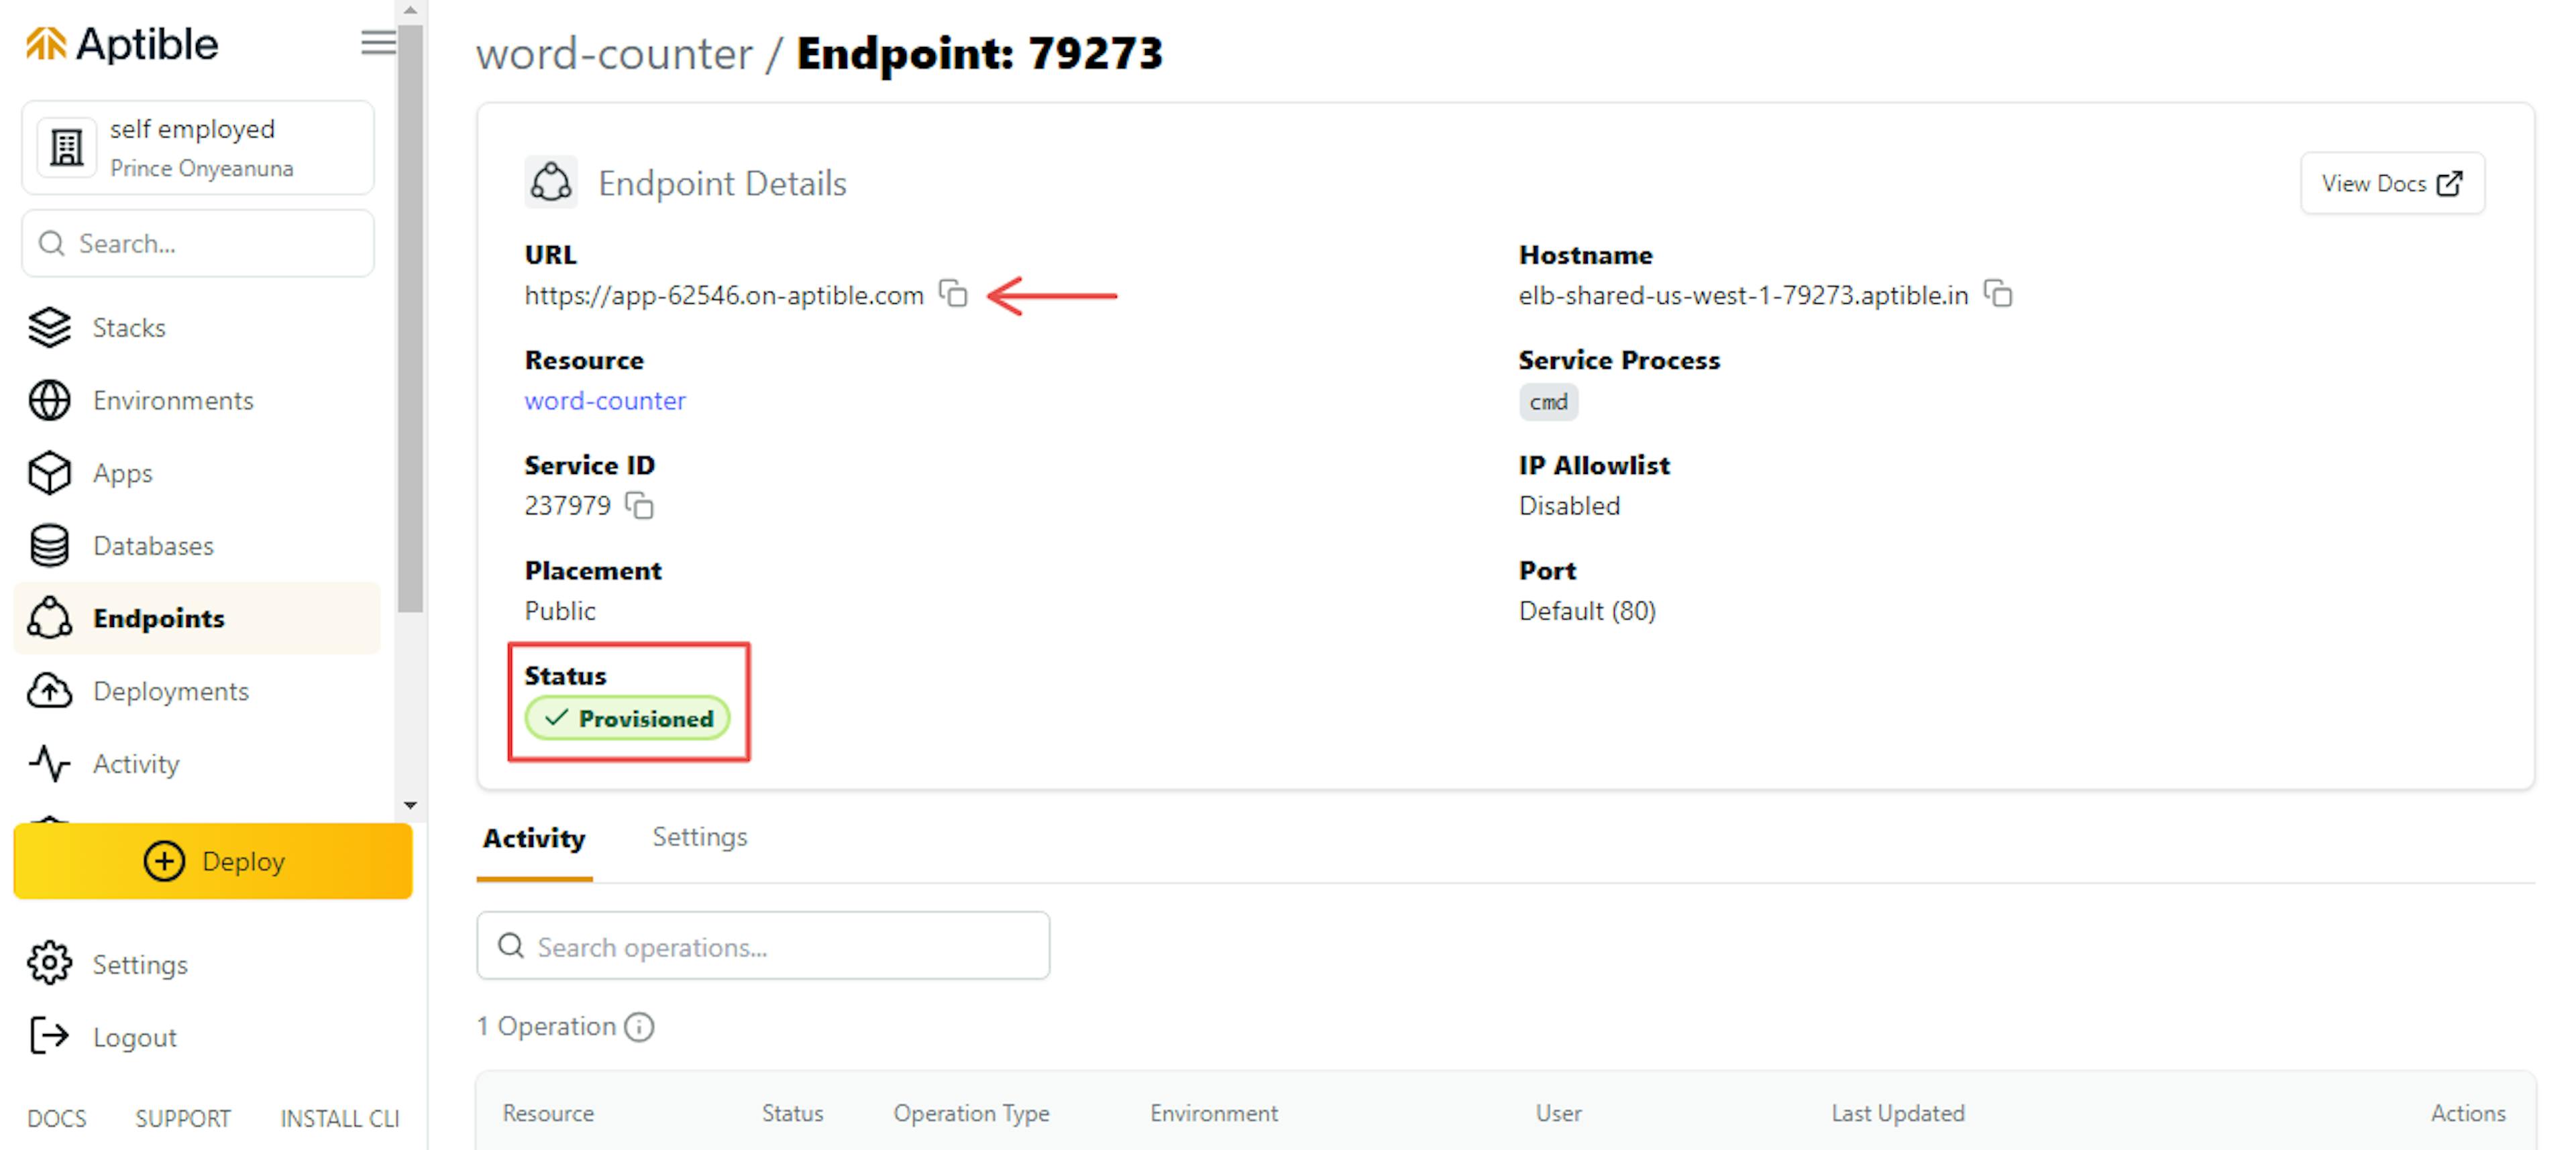Click the Apps navigation icon

[x=49, y=473]
